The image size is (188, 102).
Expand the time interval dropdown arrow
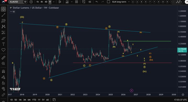pos(54,2)
